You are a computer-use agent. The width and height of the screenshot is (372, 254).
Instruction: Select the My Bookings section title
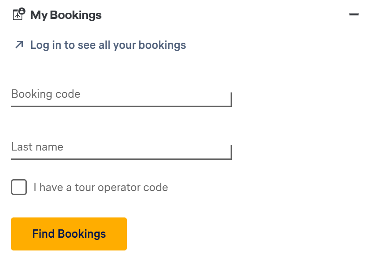65,15
